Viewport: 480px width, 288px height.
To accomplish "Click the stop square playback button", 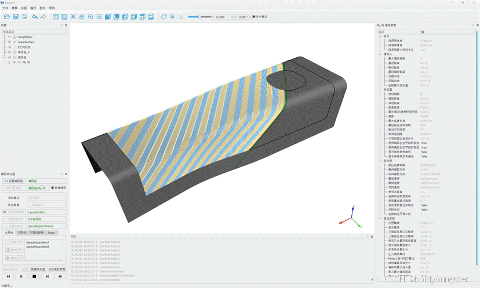I will tap(34, 276).
